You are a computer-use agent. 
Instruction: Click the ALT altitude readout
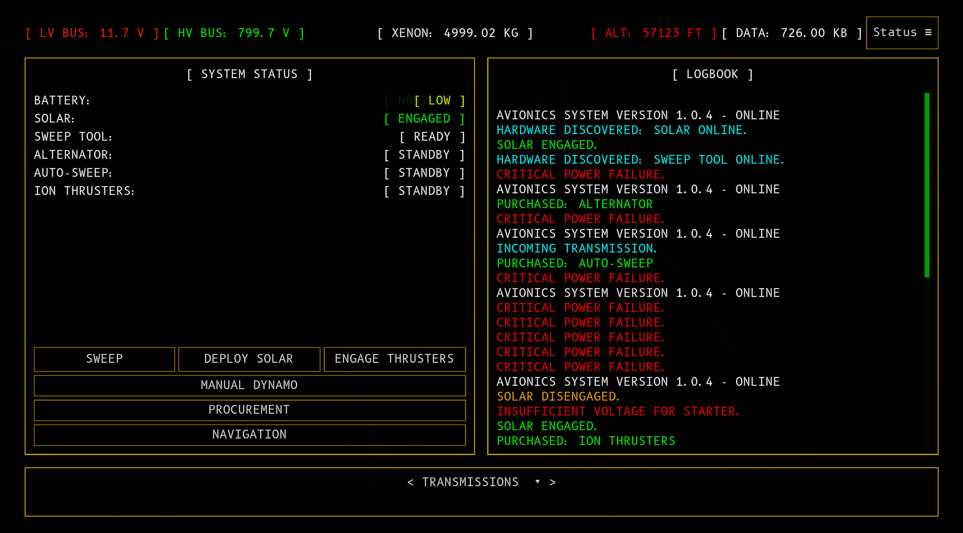tap(653, 33)
